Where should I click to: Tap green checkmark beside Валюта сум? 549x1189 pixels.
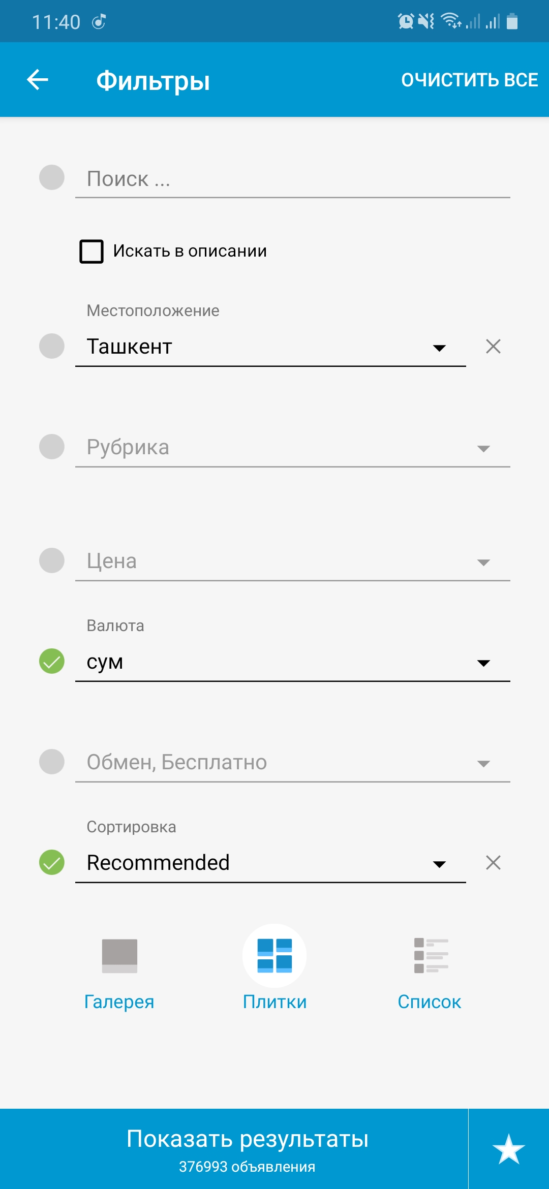pyautogui.click(x=52, y=662)
